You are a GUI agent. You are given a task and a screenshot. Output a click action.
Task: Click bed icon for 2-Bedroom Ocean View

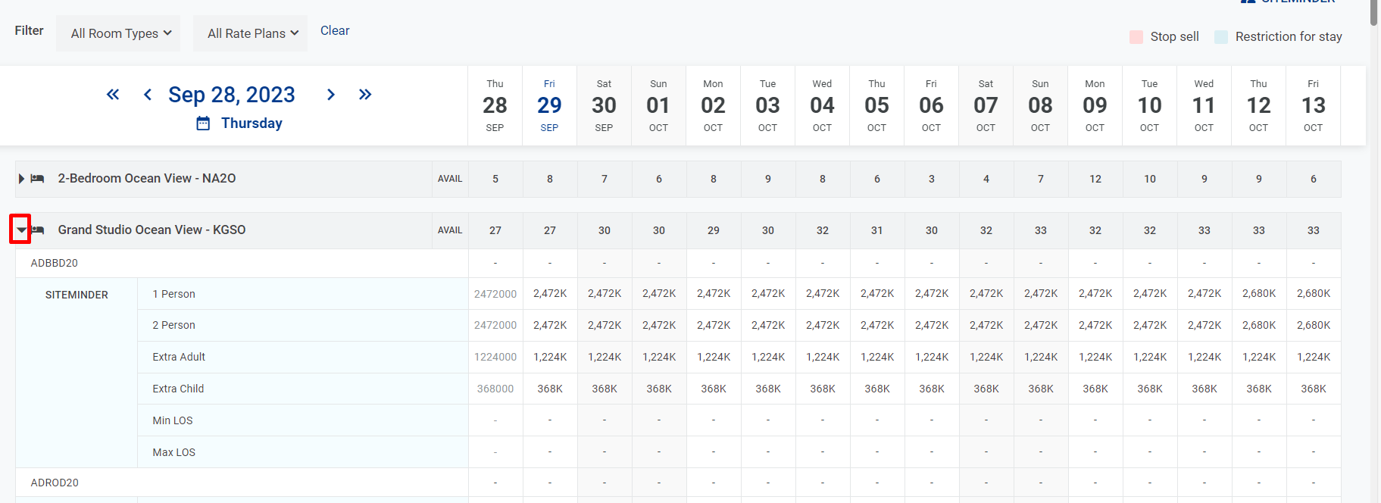[37, 179]
